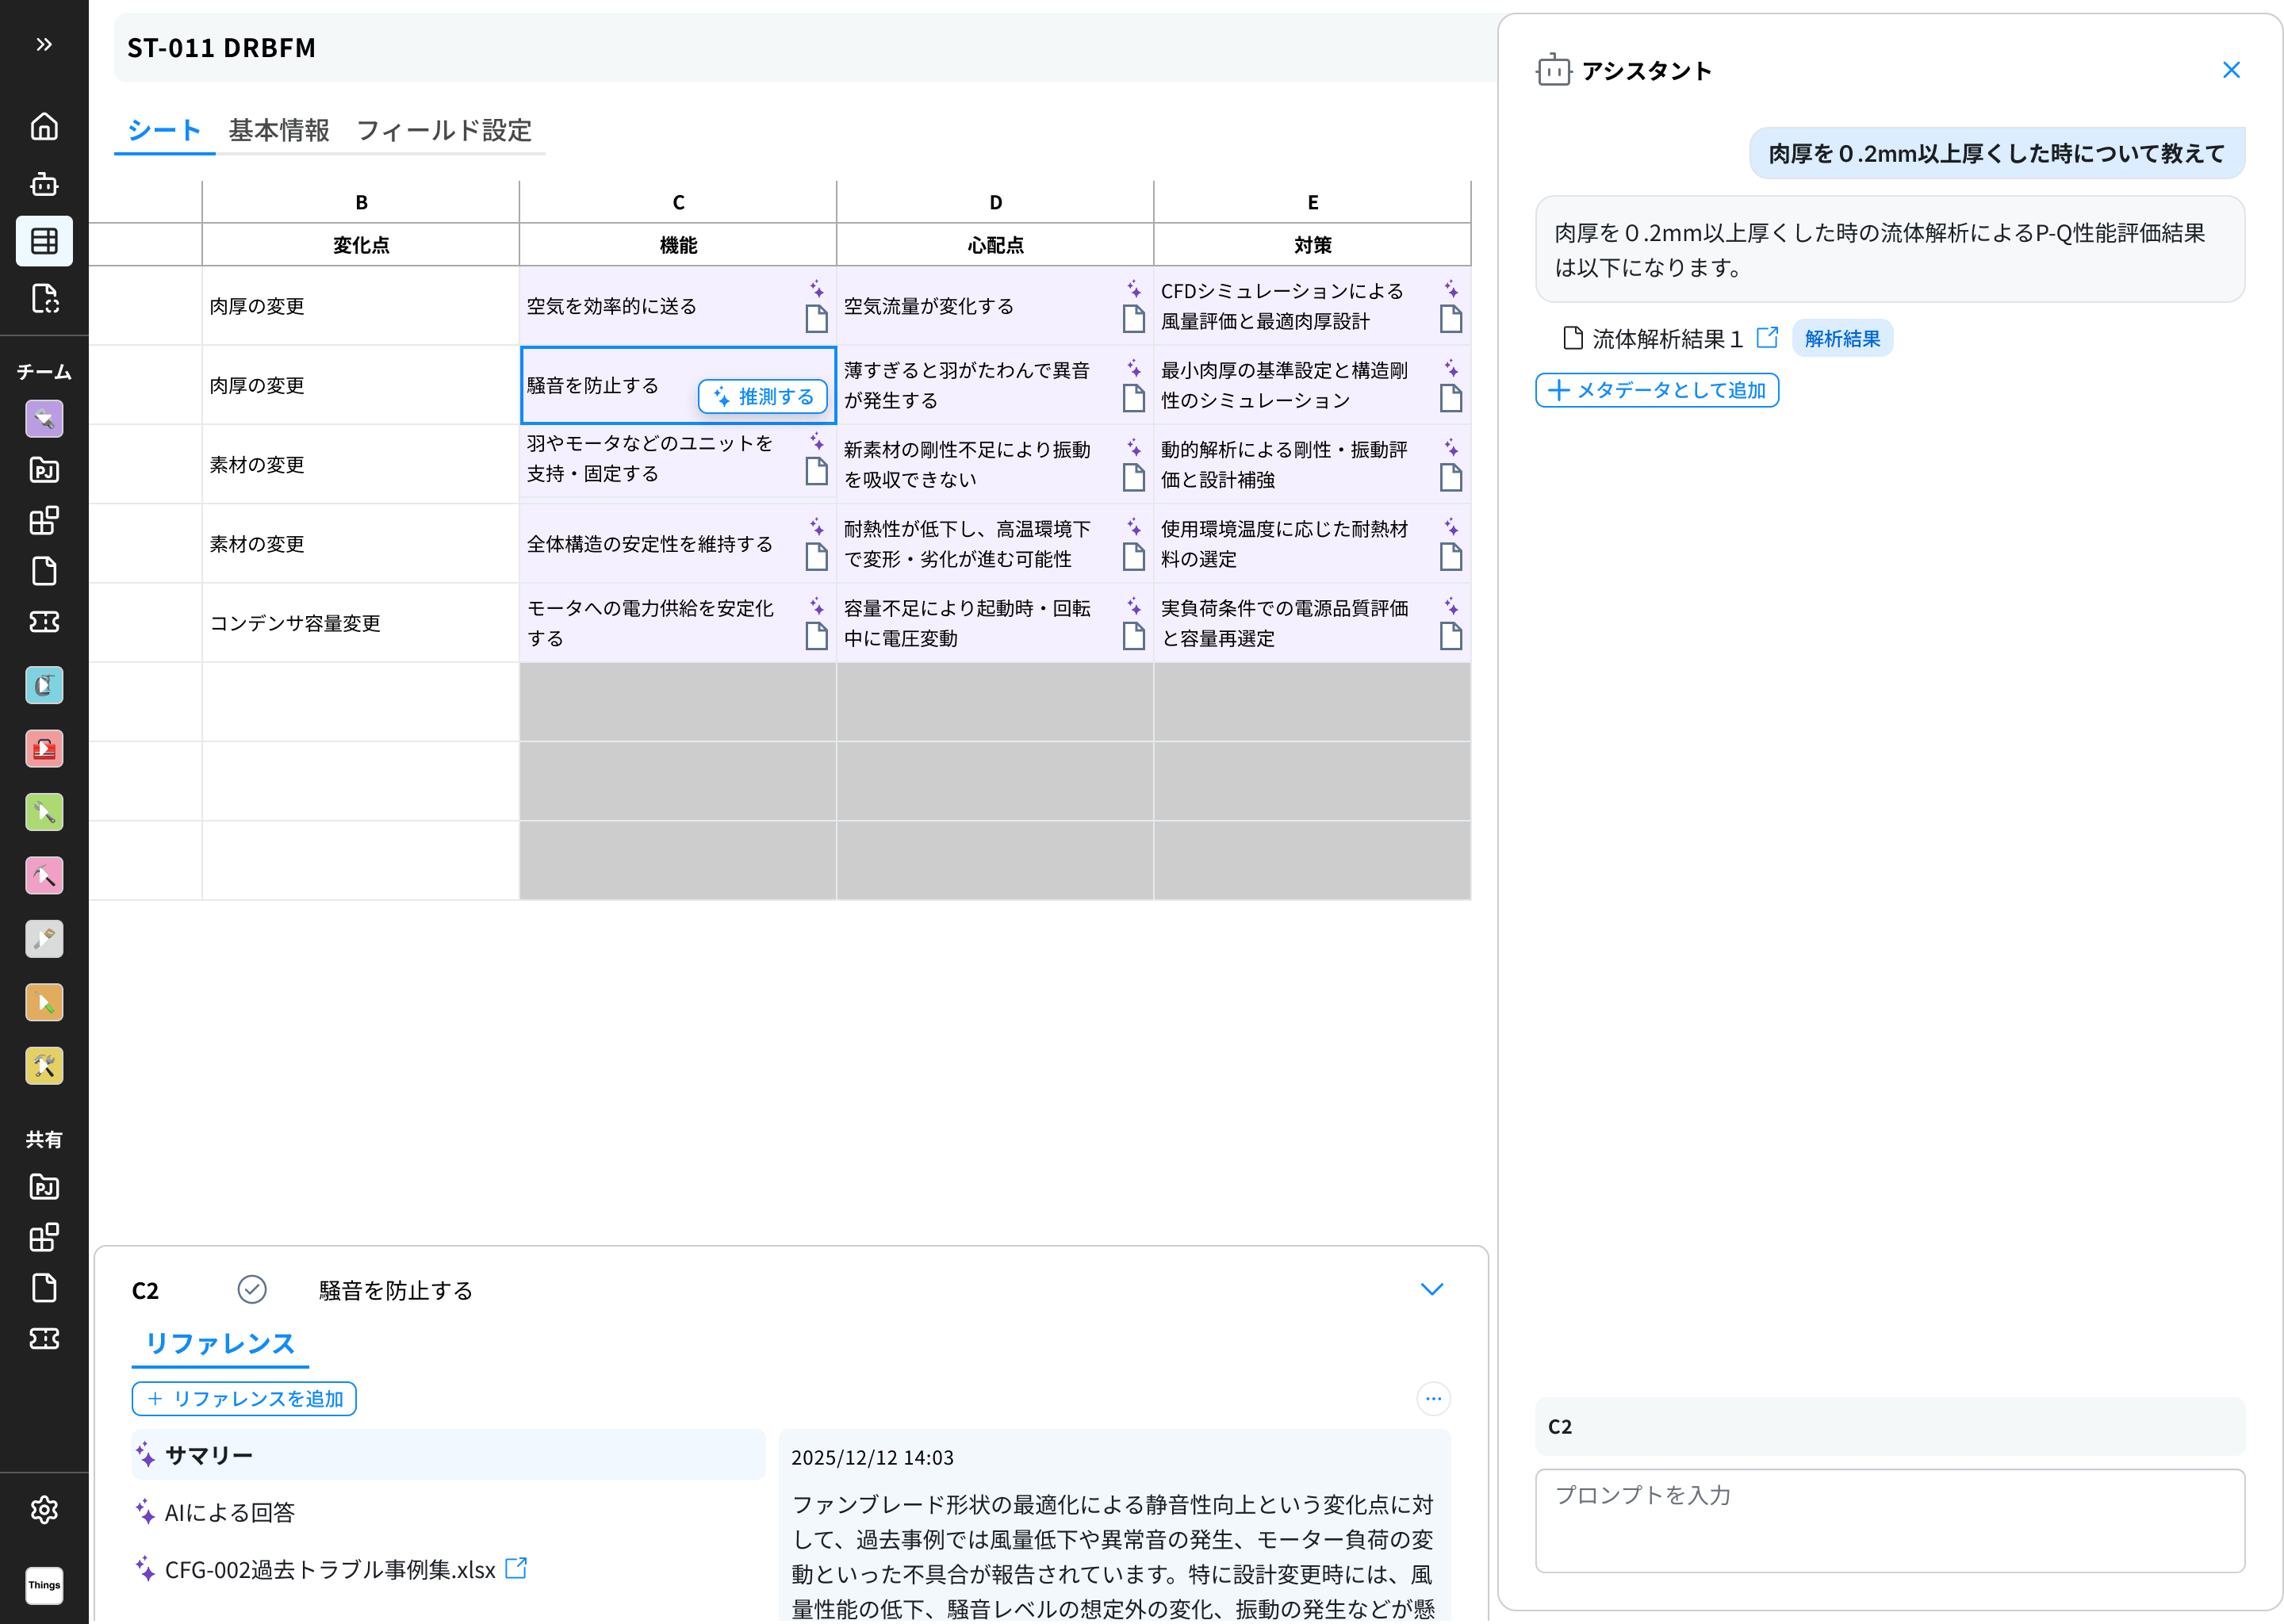Click the 推測する button in cell C2
Screen dimensions: 2284x1624
click(763, 397)
